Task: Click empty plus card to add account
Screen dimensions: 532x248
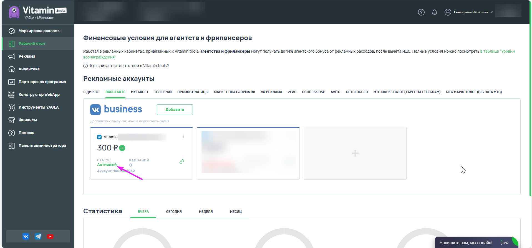Action: (355, 153)
